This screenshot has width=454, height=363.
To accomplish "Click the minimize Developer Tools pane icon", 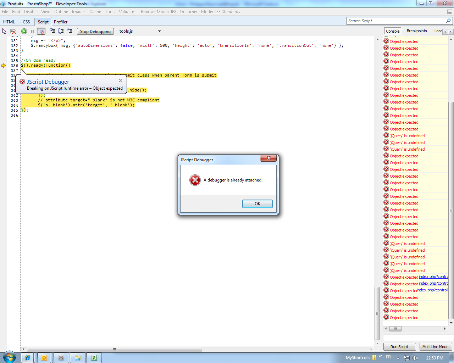I will pos(450,12).
